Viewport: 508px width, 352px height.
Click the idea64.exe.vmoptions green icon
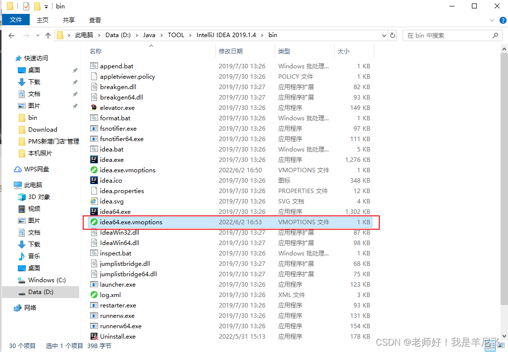[x=94, y=222]
